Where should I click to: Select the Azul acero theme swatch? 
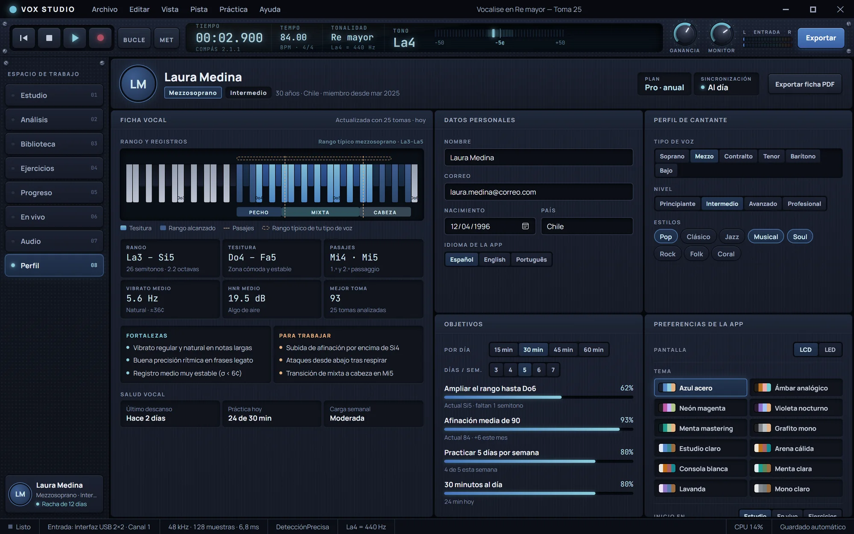[x=700, y=388]
